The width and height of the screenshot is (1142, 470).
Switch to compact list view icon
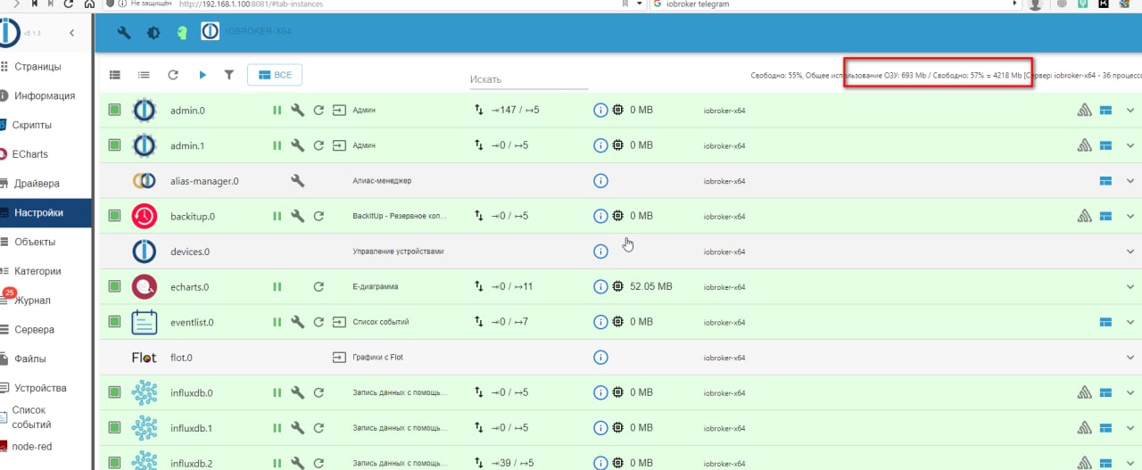coord(144,75)
